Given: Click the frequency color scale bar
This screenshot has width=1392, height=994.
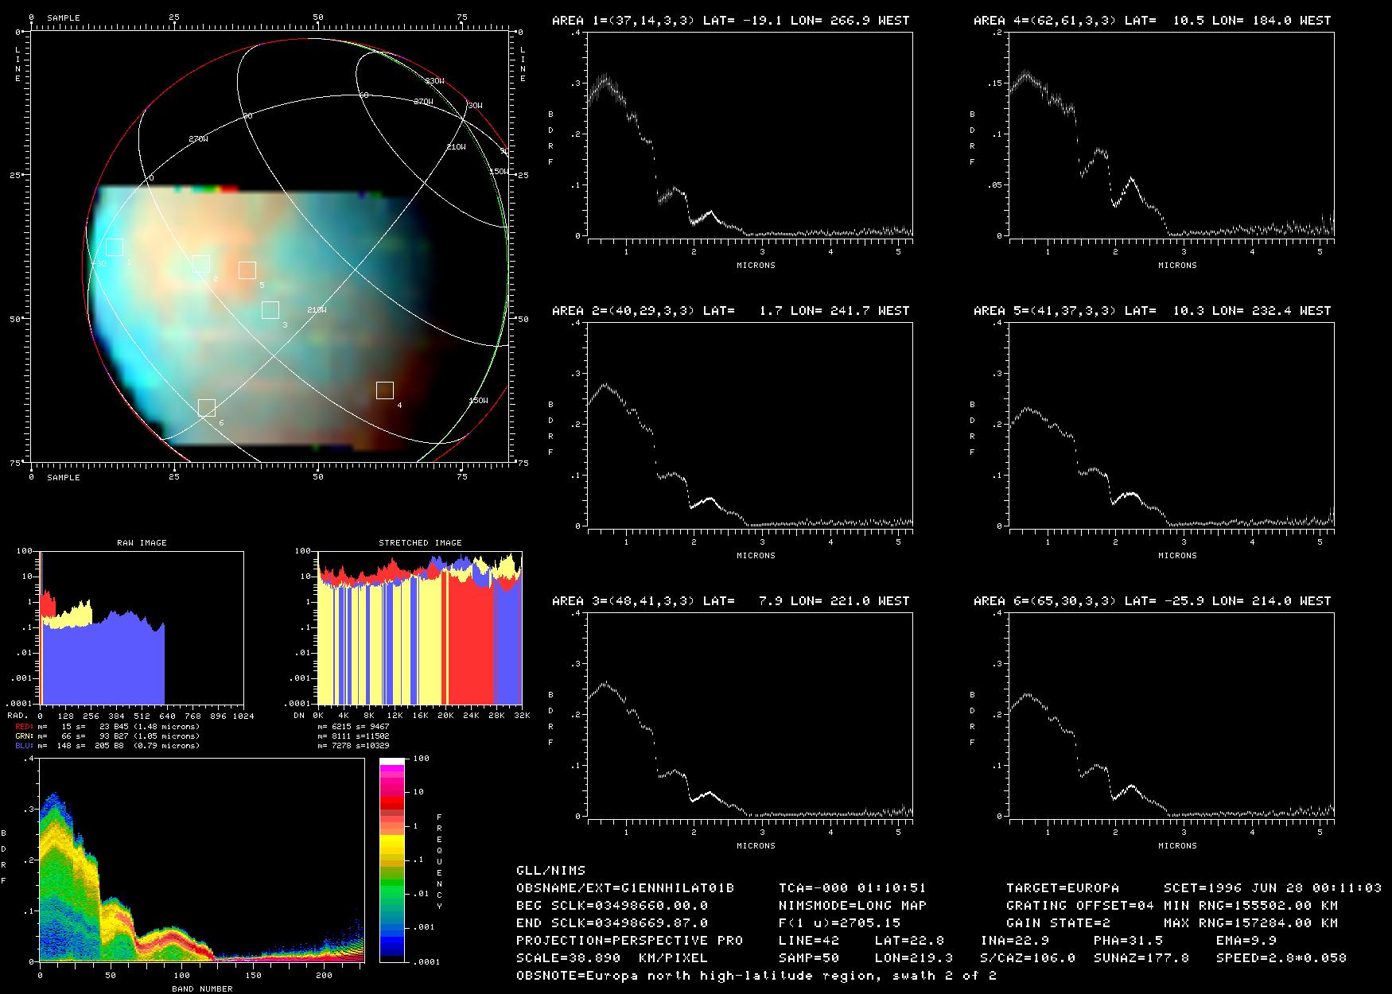Looking at the screenshot, I should pyautogui.click(x=393, y=860).
